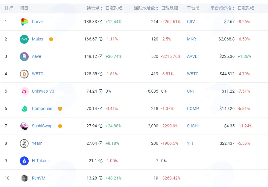Open the Uniswap V3 project link
This screenshot has height=187, width=268.
[43, 91]
